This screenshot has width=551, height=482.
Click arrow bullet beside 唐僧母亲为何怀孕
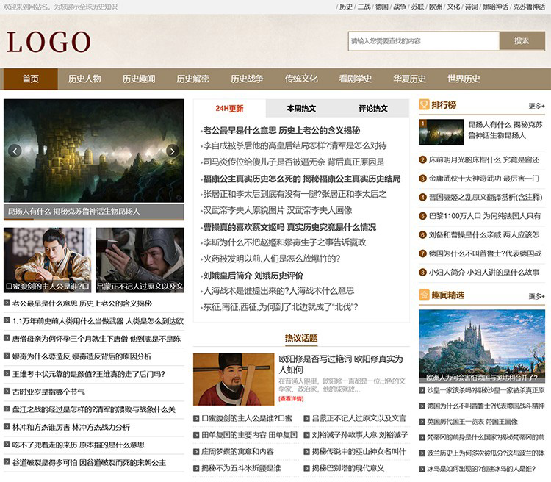coord(7,338)
